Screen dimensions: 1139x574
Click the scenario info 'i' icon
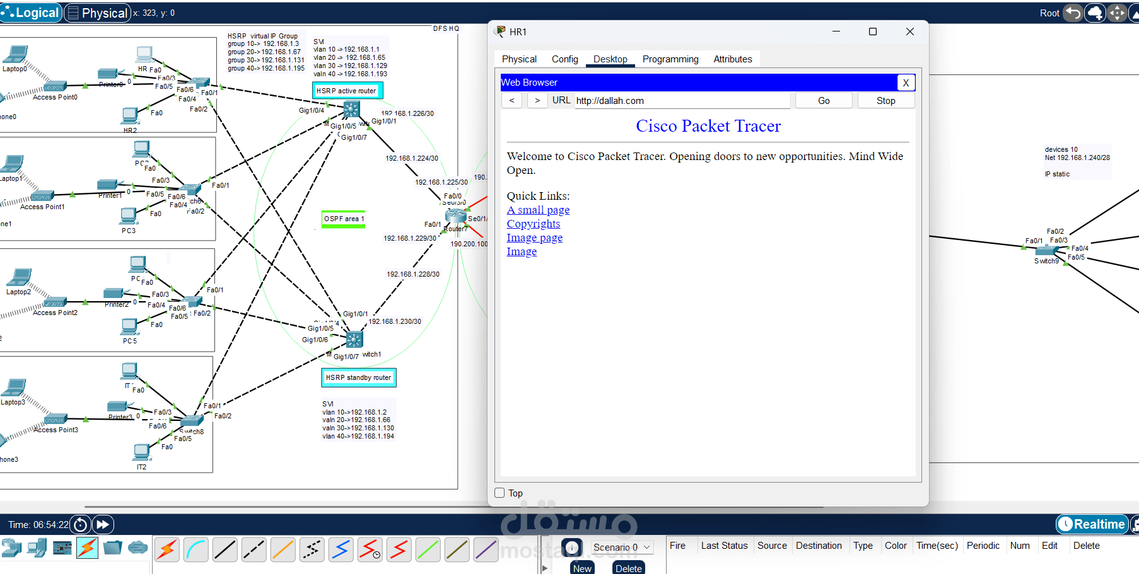click(572, 548)
